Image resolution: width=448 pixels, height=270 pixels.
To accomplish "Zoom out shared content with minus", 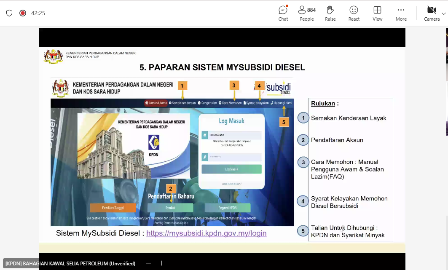I will pyautogui.click(x=148, y=263).
